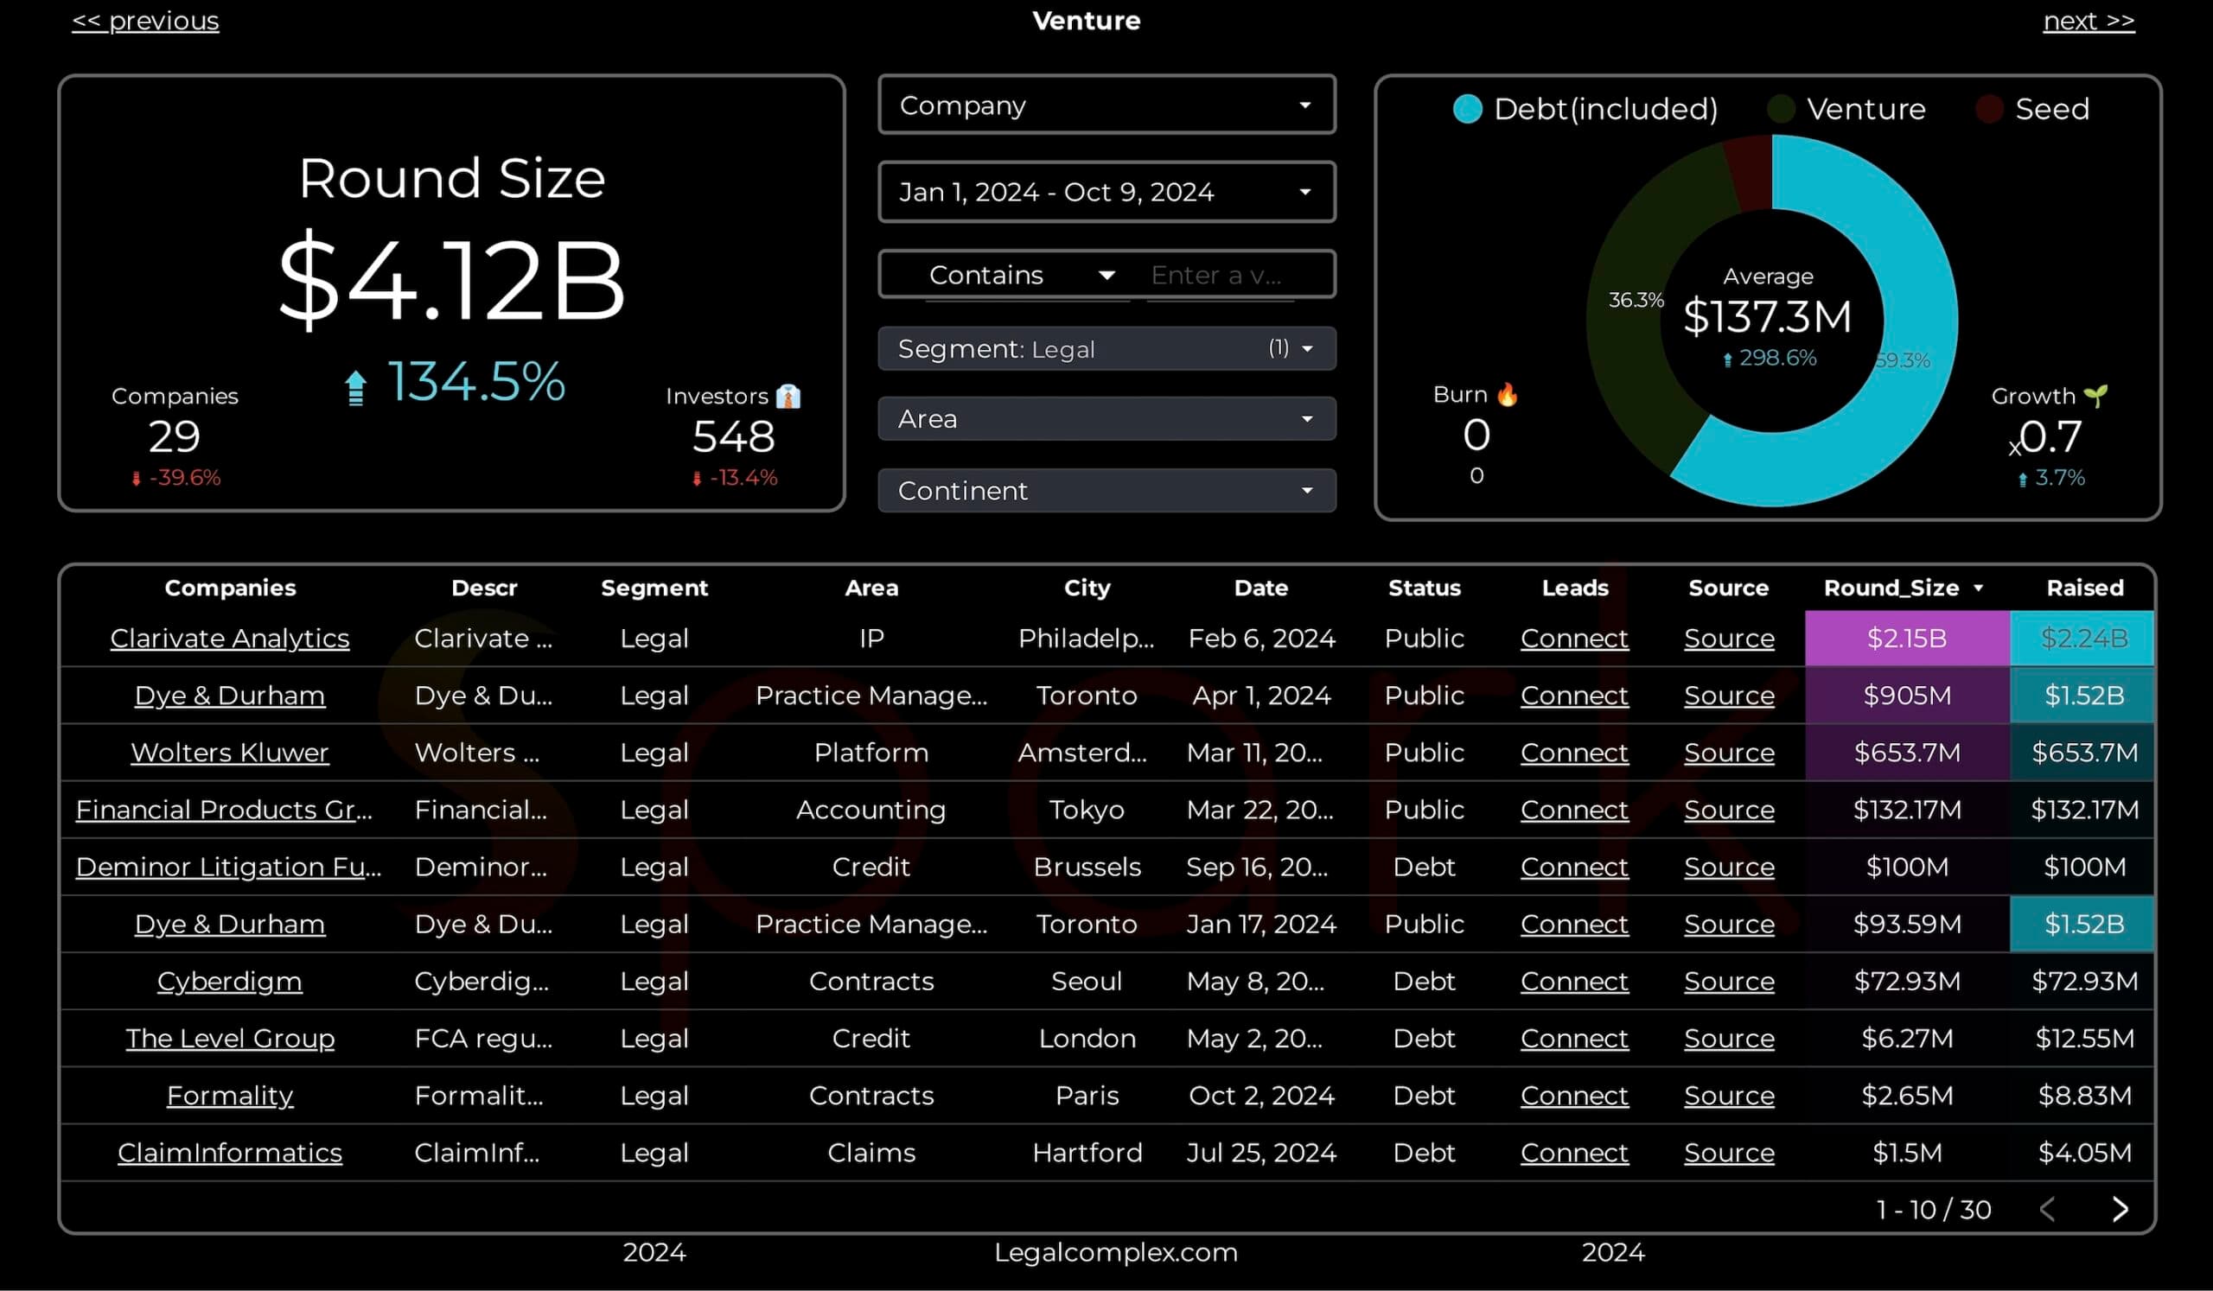2213x1291 pixels.
Task: Expand the Continent filter dropdown
Action: point(1105,491)
